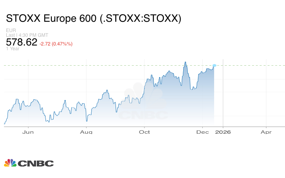This screenshot has height=178, width=285.
Task: Click the Oct label on the time axis
Action: 144,132
